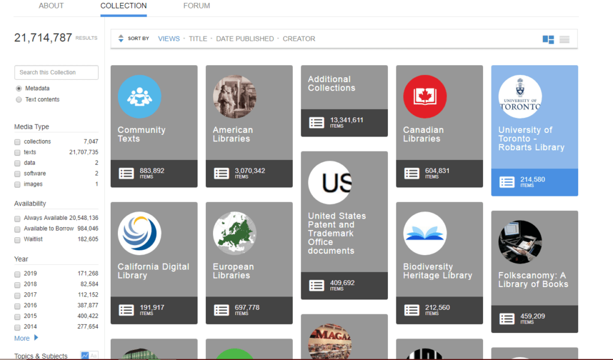
Task: Open University of Toronto - Robarts Library link
Action: [532, 138]
